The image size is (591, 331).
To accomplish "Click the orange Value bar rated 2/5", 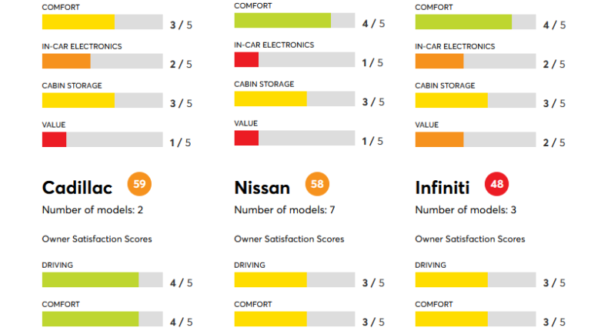I will [439, 139].
